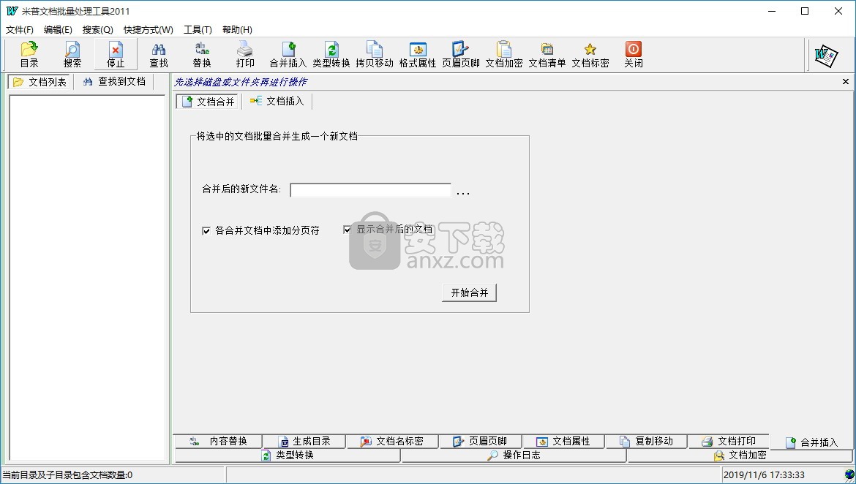Open the 拷贝移动 copy-move tool
Screen dimensions: 856x484
click(374, 55)
